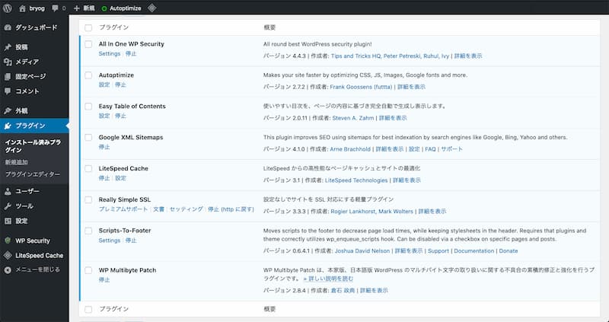This screenshot has width=609, height=322.
Task: Click 詳しい説明を読む link
Action: click(x=329, y=279)
